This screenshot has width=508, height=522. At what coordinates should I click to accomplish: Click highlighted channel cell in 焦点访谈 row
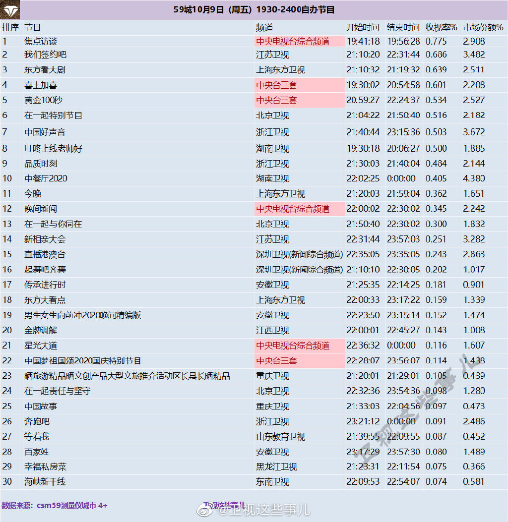[x=300, y=41]
